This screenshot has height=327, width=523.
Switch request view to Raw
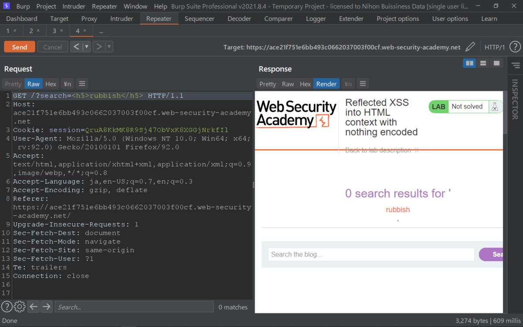[34, 84]
